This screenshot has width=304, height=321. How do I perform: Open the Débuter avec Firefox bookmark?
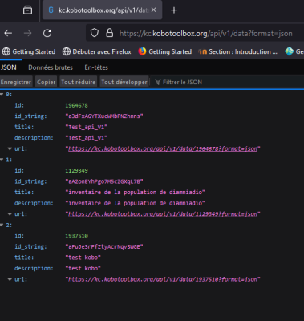click(x=97, y=51)
